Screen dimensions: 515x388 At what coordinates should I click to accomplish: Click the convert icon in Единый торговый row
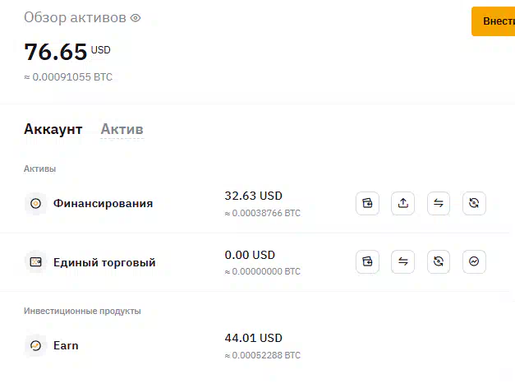pos(439,261)
